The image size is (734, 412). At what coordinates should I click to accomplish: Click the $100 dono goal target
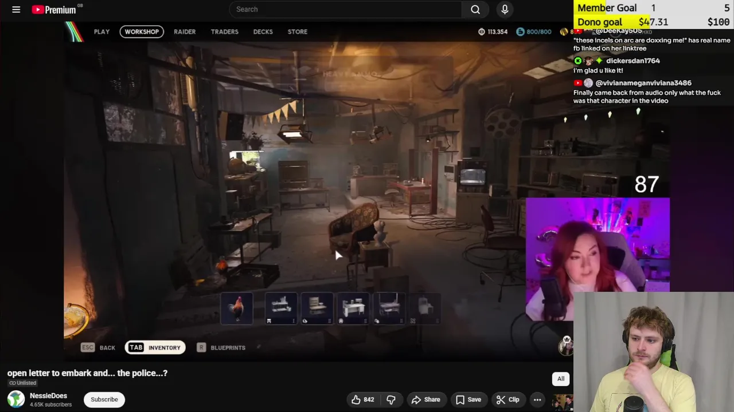coord(719,22)
